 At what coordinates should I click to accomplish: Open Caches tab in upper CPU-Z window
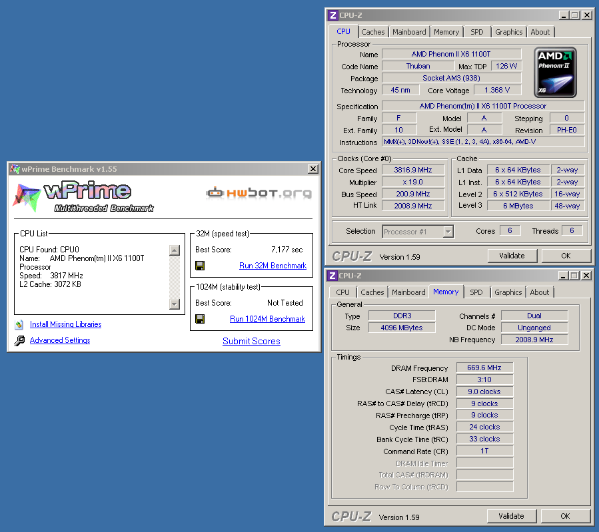click(373, 32)
